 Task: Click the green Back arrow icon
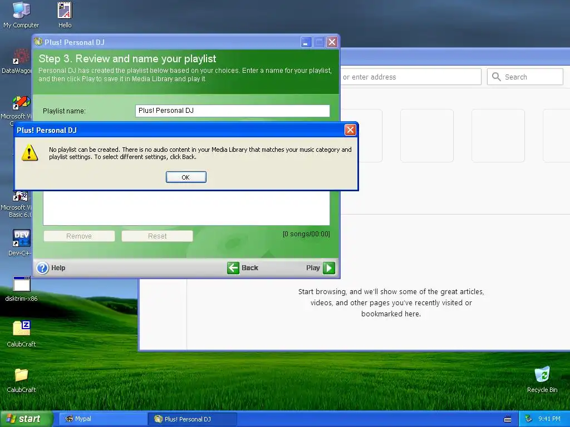click(233, 268)
